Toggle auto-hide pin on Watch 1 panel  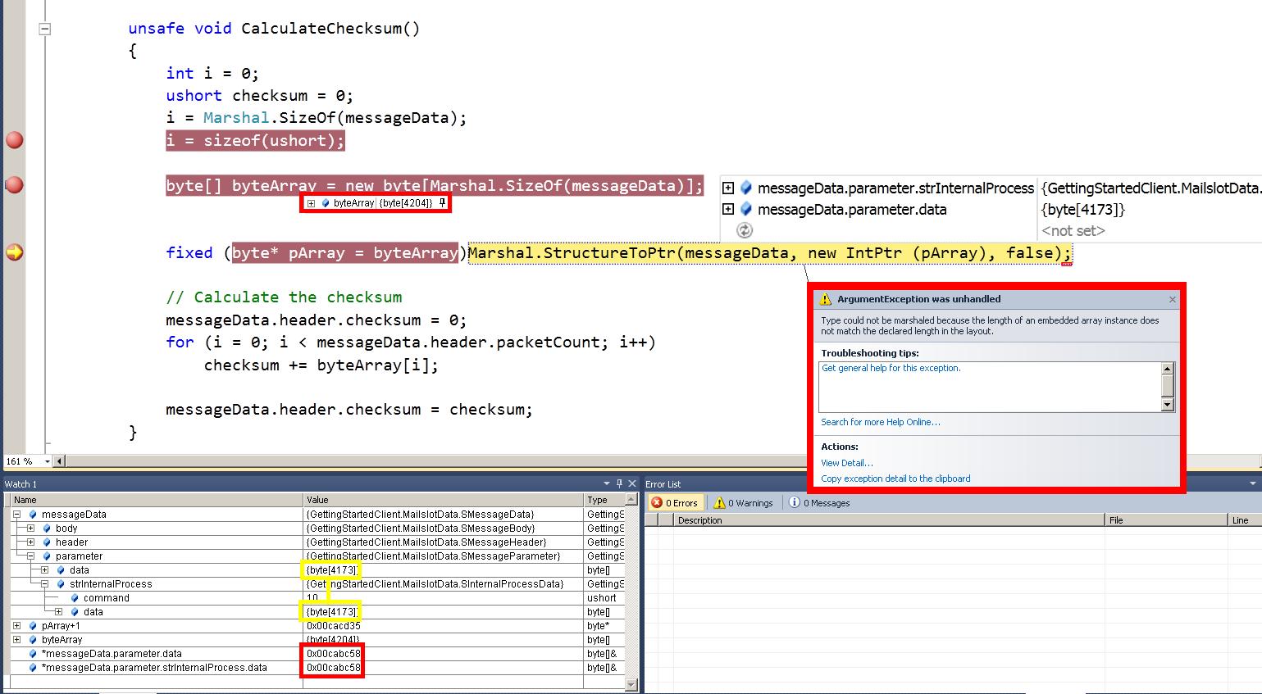pyautogui.click(x=619, y=483)
